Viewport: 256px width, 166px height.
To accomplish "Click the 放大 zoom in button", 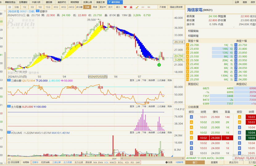I will pyautogui.click(x=110, y=7).
